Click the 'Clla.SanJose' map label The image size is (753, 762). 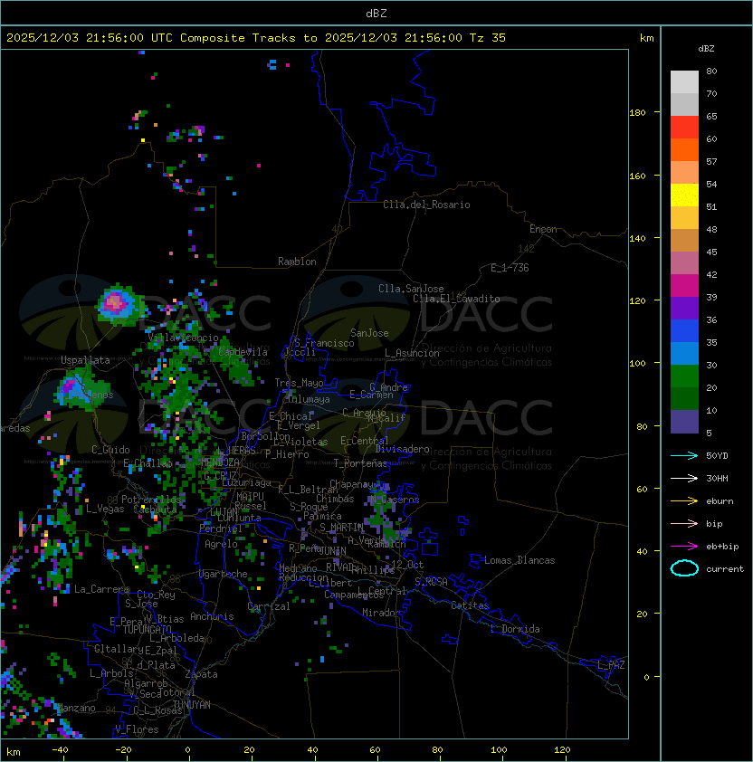pyautogui.click(x=411, y=289)
